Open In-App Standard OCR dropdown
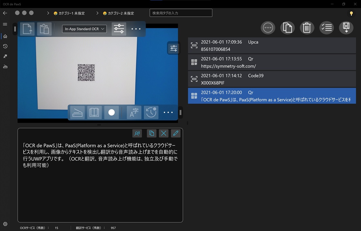Viewport: 361px width, 231px height. (84, 29)
